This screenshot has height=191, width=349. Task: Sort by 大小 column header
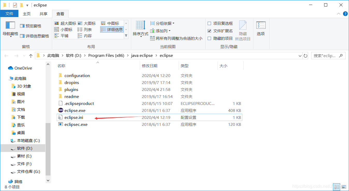pyautogui.click(x=230, y=66)
